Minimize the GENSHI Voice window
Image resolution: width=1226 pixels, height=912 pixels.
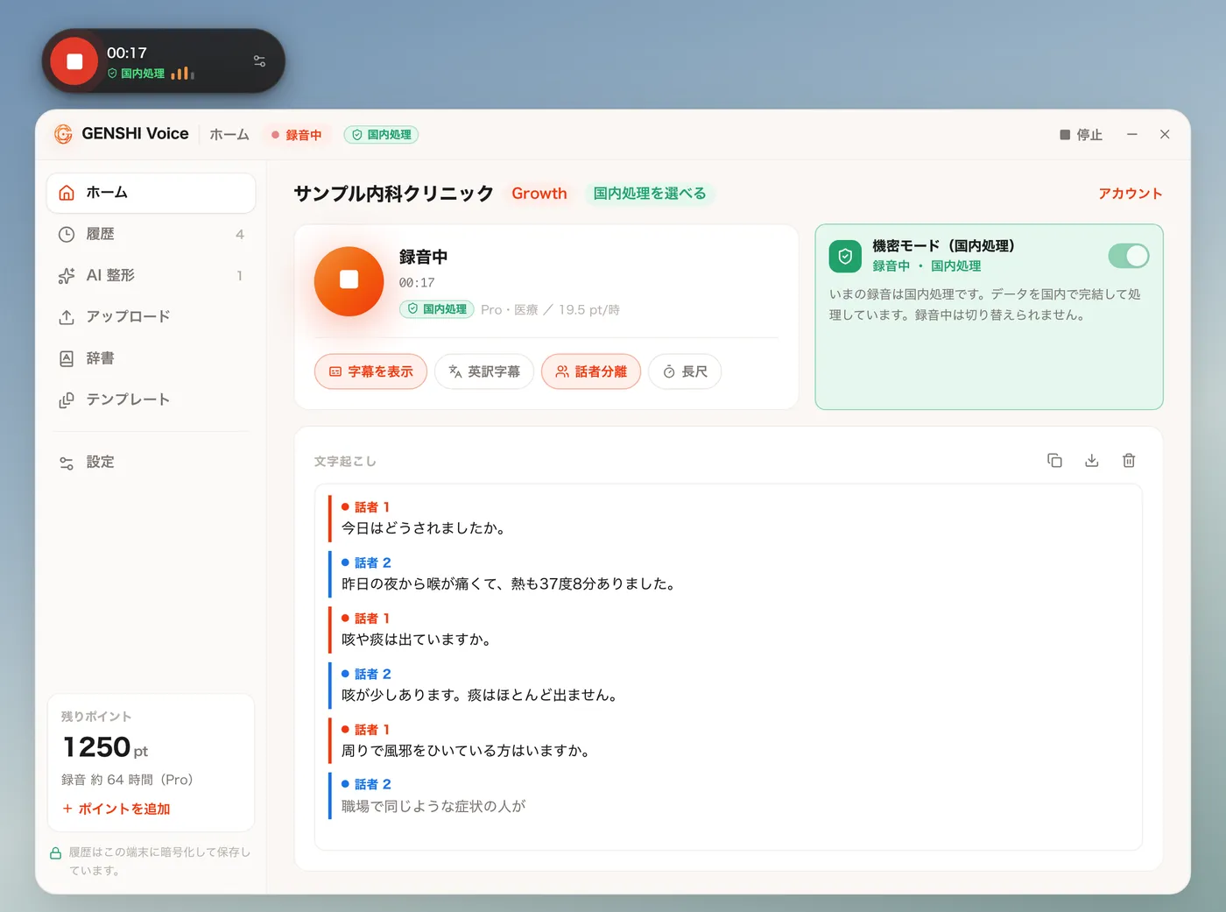1132,134
